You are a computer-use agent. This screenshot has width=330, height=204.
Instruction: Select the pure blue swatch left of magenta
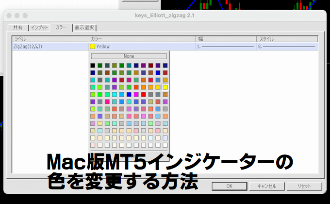pos(129,94)
